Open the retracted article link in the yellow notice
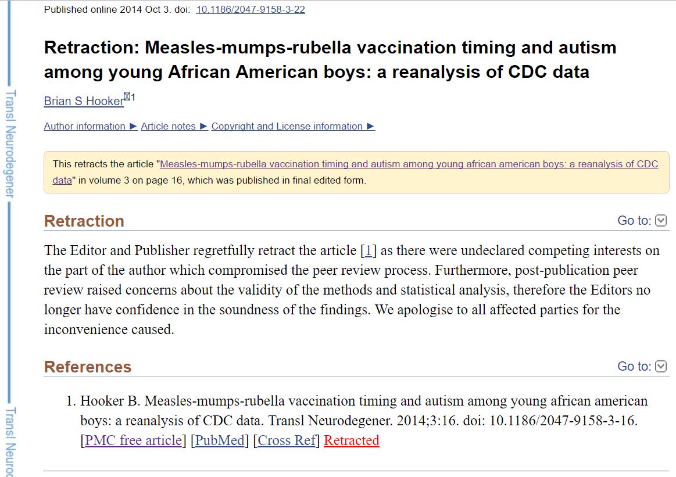This screenshot has width=676, height=477. (x=409, y=164)
